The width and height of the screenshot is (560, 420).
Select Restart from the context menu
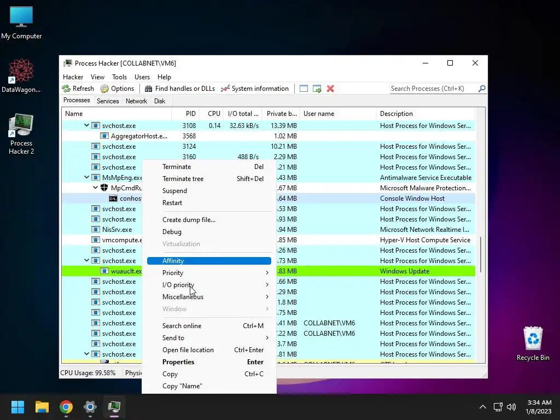click(209, 203)
